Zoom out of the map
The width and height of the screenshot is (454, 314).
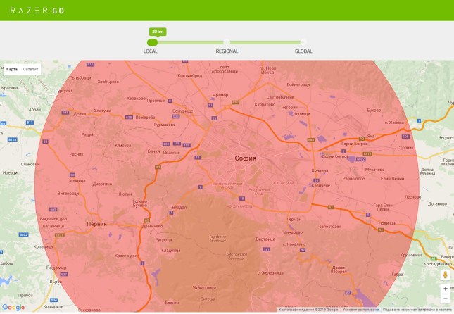[x=446, y=299]
